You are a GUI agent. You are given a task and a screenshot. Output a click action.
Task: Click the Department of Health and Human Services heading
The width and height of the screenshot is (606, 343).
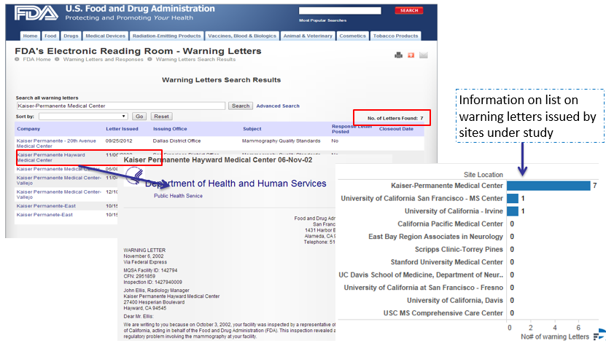pyautogui.click(x=236, y=184)
